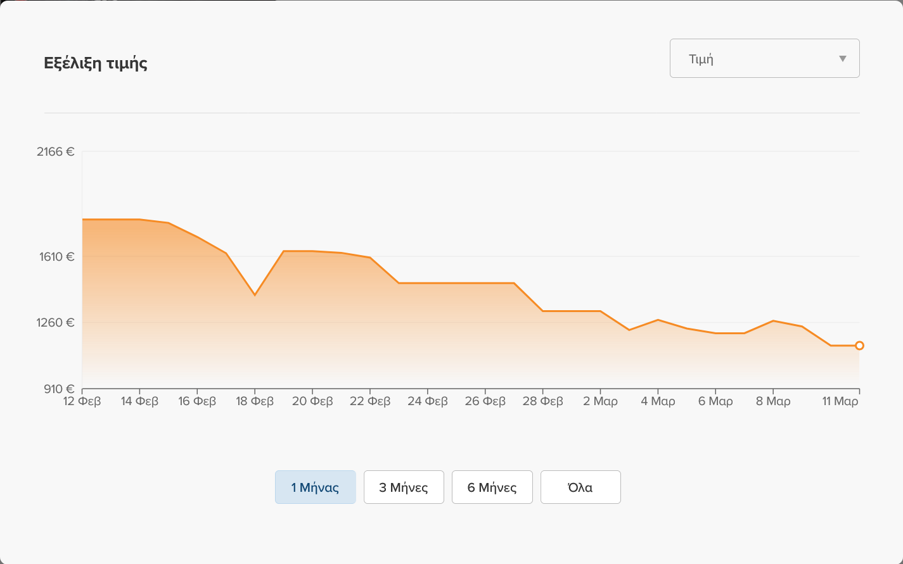Open the Τιμή dropdown
The width and height of the screenshot is (903, 564).
pos(764,58)
